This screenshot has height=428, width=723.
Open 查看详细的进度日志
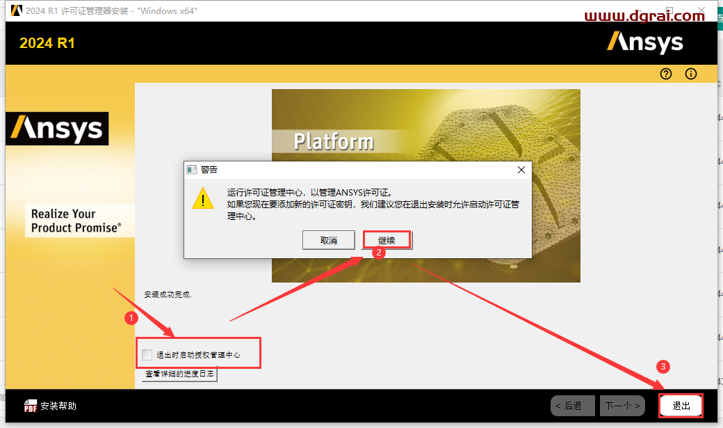click(179, 374)
